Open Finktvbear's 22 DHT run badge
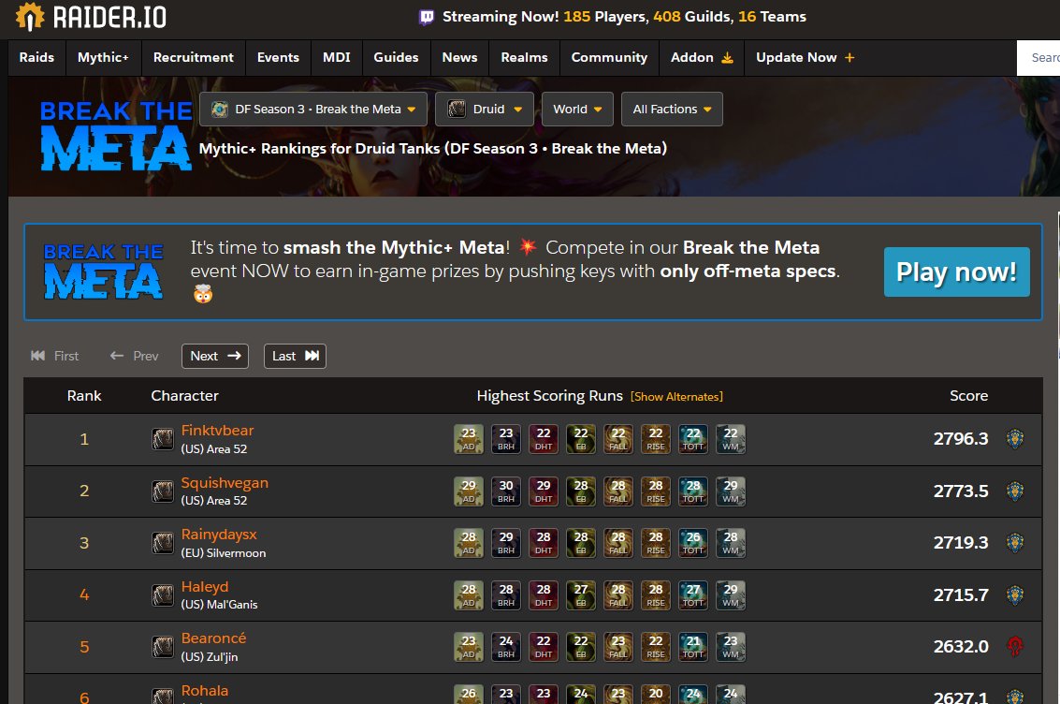This screenshot has width=1060, height=704. coord(544,439)
